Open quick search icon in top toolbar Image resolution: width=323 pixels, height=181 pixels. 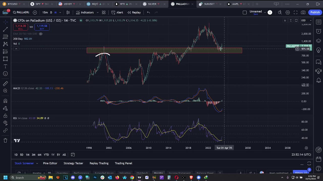tap(280, 12)
